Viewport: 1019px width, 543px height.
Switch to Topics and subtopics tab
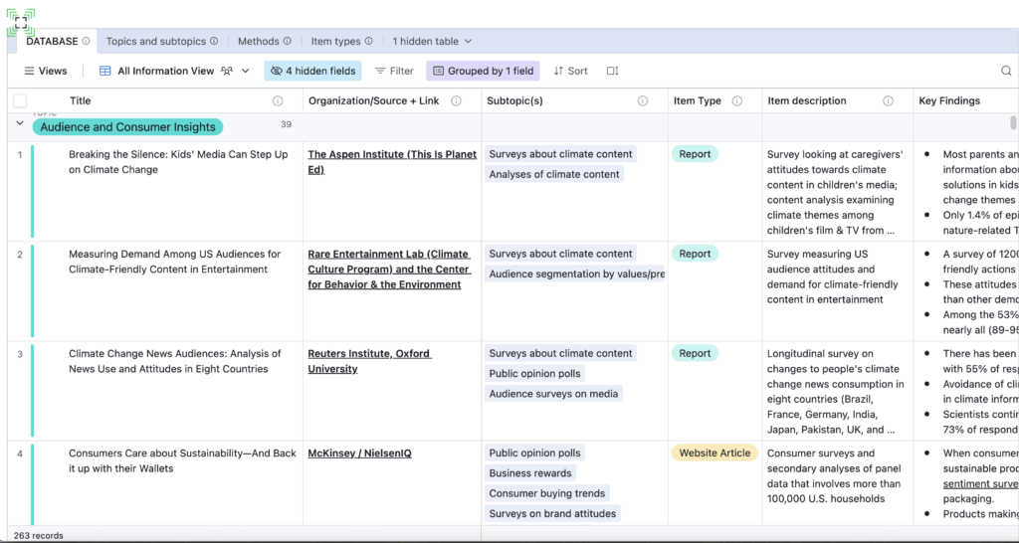(x=155, y=42)
